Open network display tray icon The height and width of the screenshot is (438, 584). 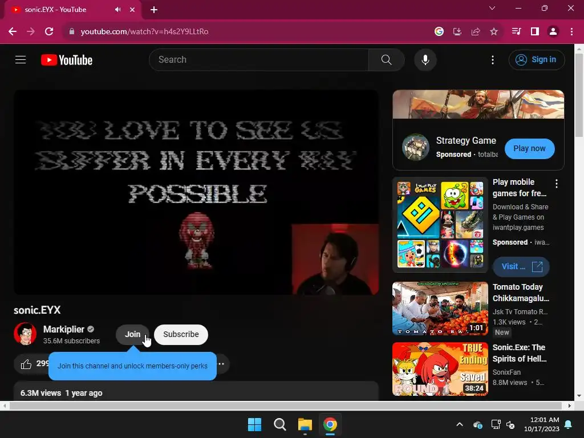point(496,424)
